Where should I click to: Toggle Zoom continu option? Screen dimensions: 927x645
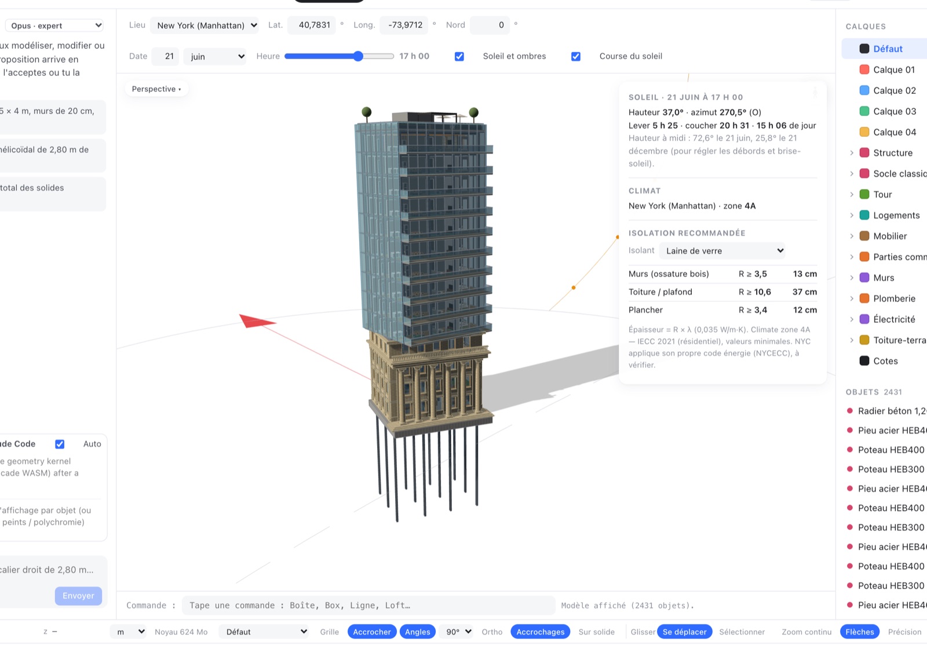806,632
